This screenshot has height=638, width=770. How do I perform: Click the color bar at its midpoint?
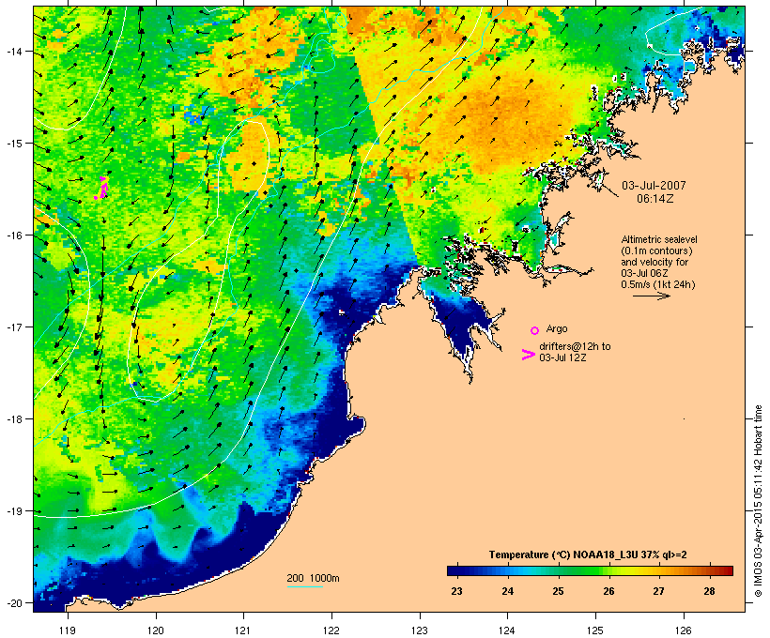(x=590, y=570)
